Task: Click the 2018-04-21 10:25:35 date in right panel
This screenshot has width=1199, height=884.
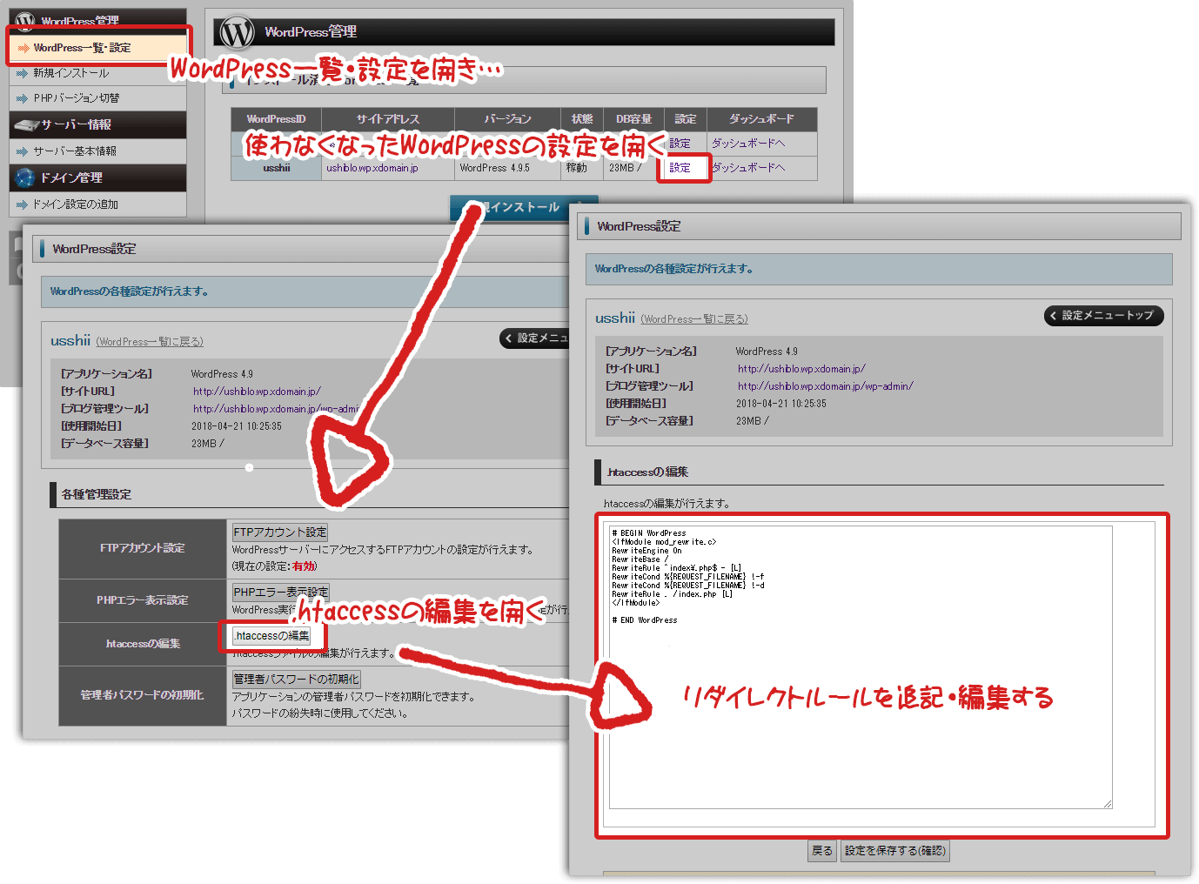Action: [781, 404]
